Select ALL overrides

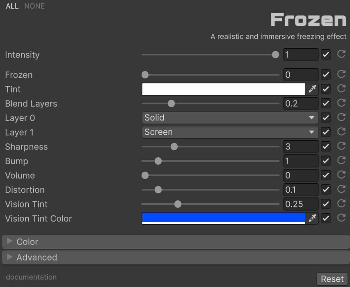click(12, 6)
